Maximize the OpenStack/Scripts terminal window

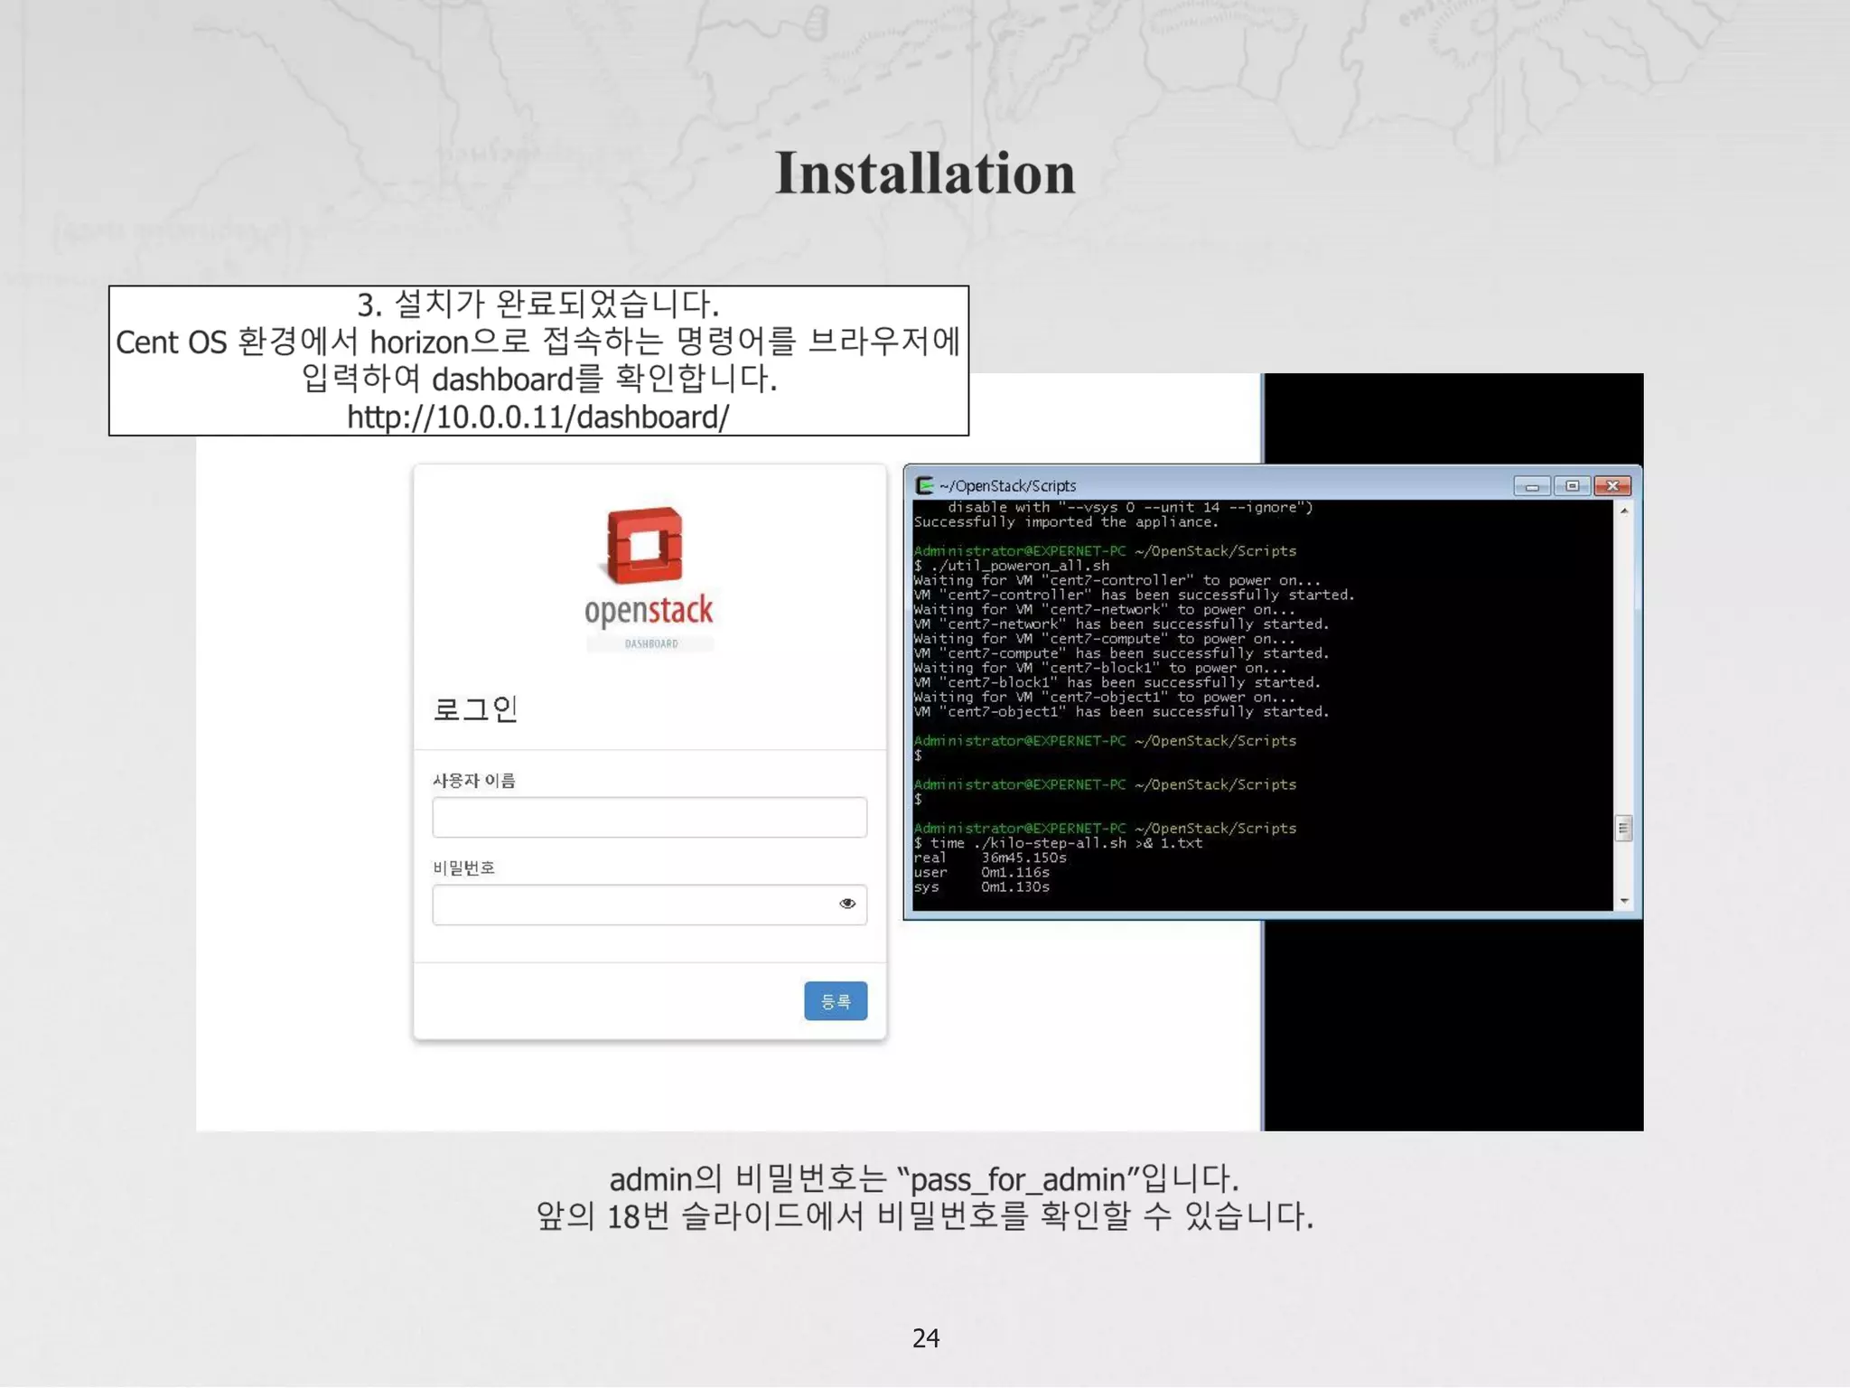[x=1572, y=486]
